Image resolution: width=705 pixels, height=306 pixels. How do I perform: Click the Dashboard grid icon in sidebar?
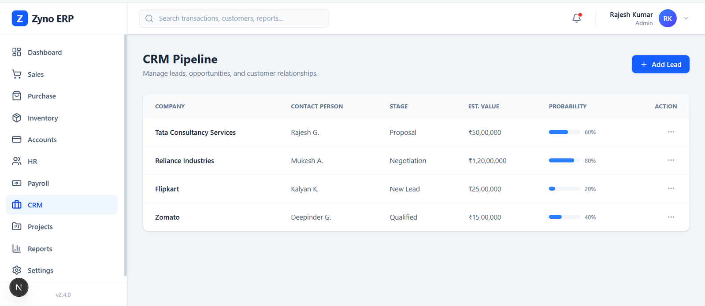tap(17, 52)
